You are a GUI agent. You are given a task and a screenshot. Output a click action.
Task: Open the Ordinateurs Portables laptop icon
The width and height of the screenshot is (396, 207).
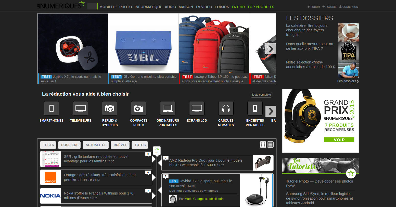point(168,108)
